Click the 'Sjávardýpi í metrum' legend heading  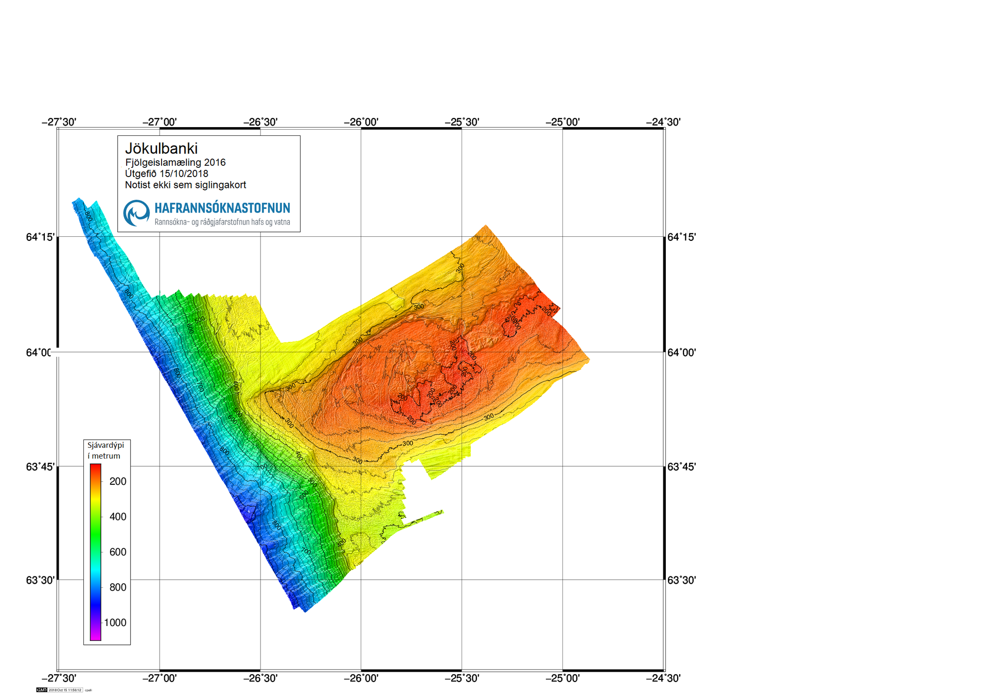tap(105, 450)
